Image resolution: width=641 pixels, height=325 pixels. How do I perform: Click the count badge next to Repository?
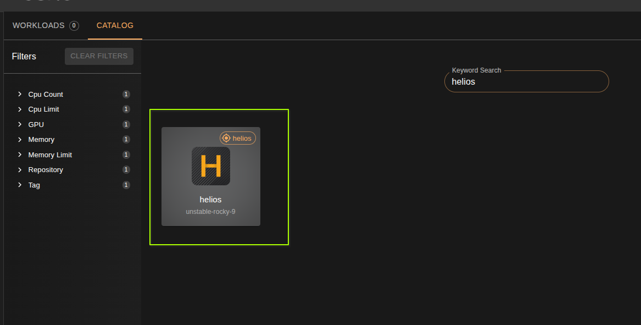click(126, 169)
